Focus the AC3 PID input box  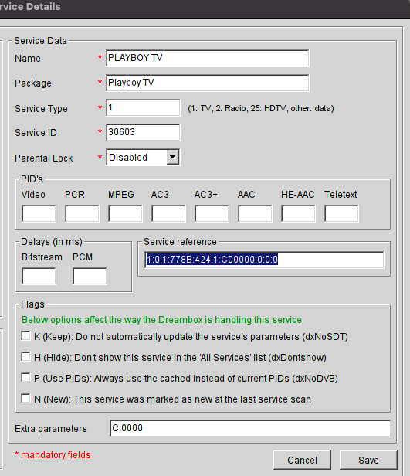[168, 213]
